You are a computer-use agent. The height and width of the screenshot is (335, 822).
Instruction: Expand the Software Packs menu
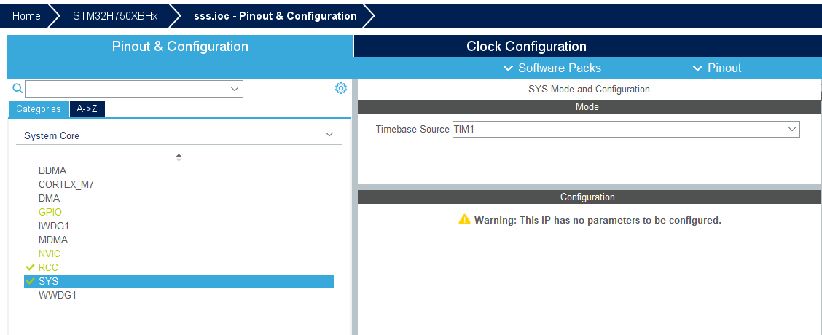coord(552,68)
